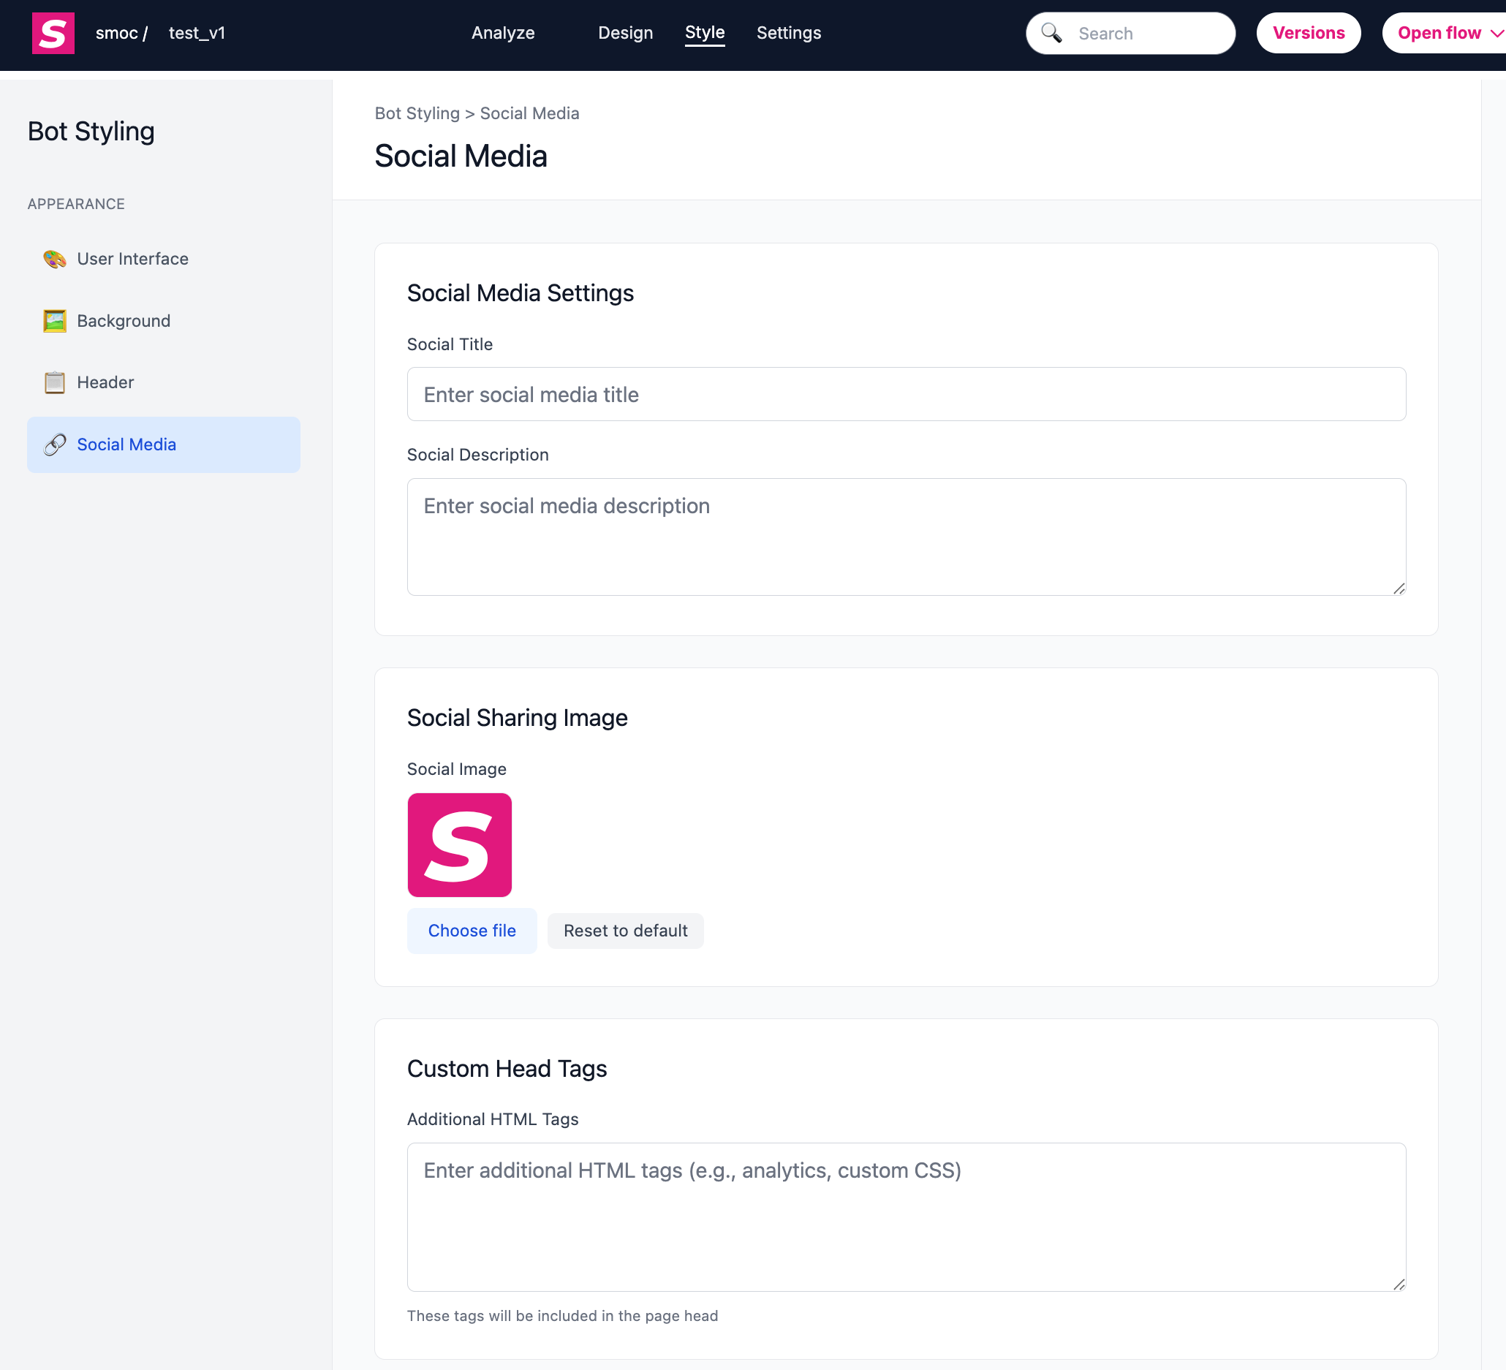Click the picture icon beside Background

coord(55,321)
